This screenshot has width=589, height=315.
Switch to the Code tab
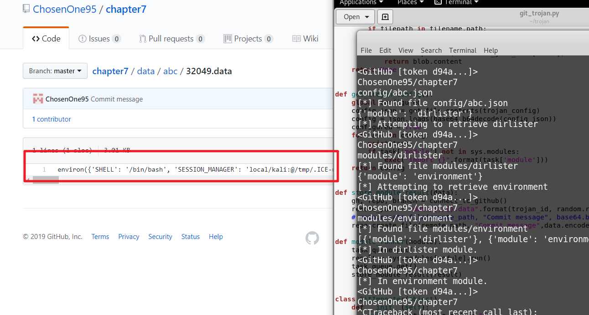tap(46, 39)
